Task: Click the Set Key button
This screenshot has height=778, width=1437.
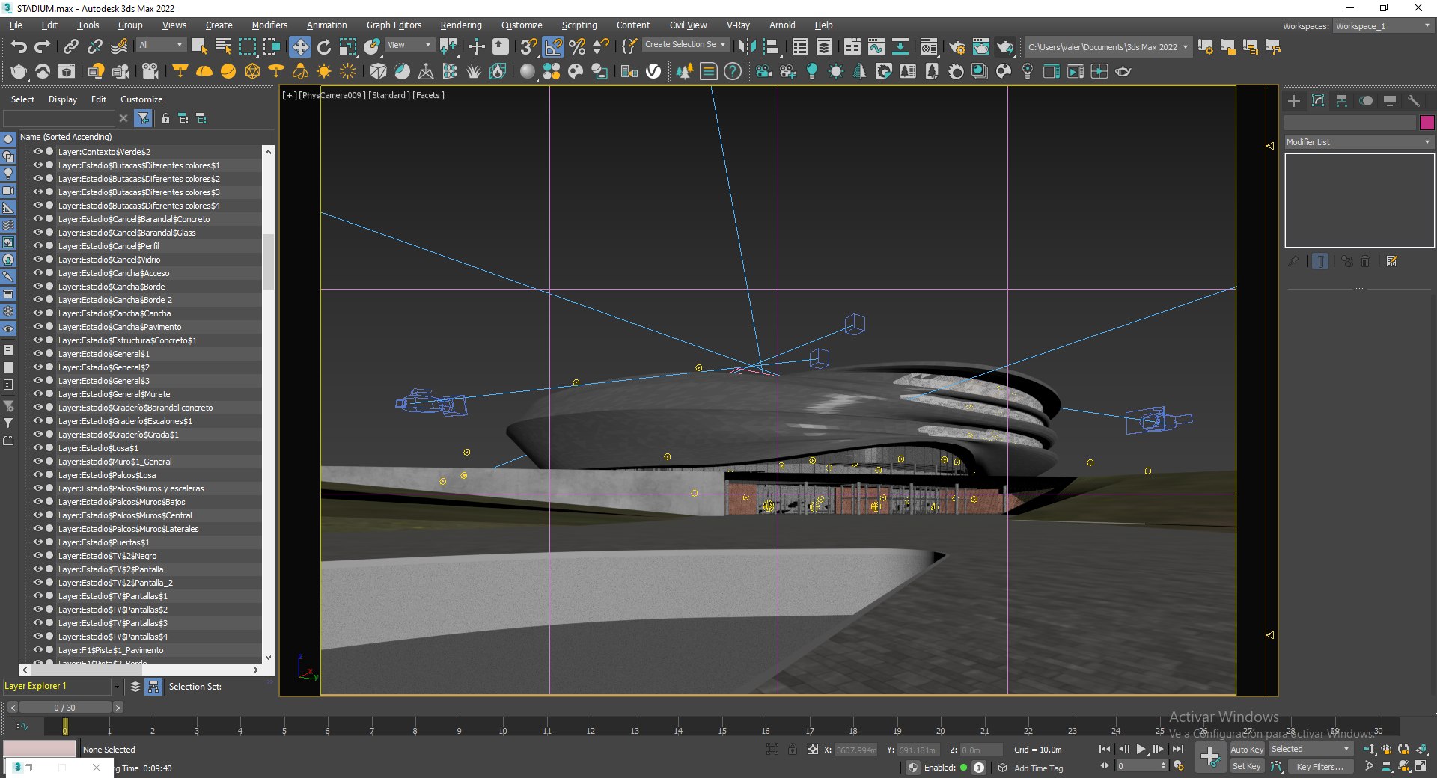Action: point(1246,766)
